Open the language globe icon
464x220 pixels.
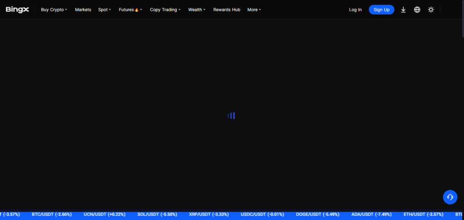click(417, 10)
